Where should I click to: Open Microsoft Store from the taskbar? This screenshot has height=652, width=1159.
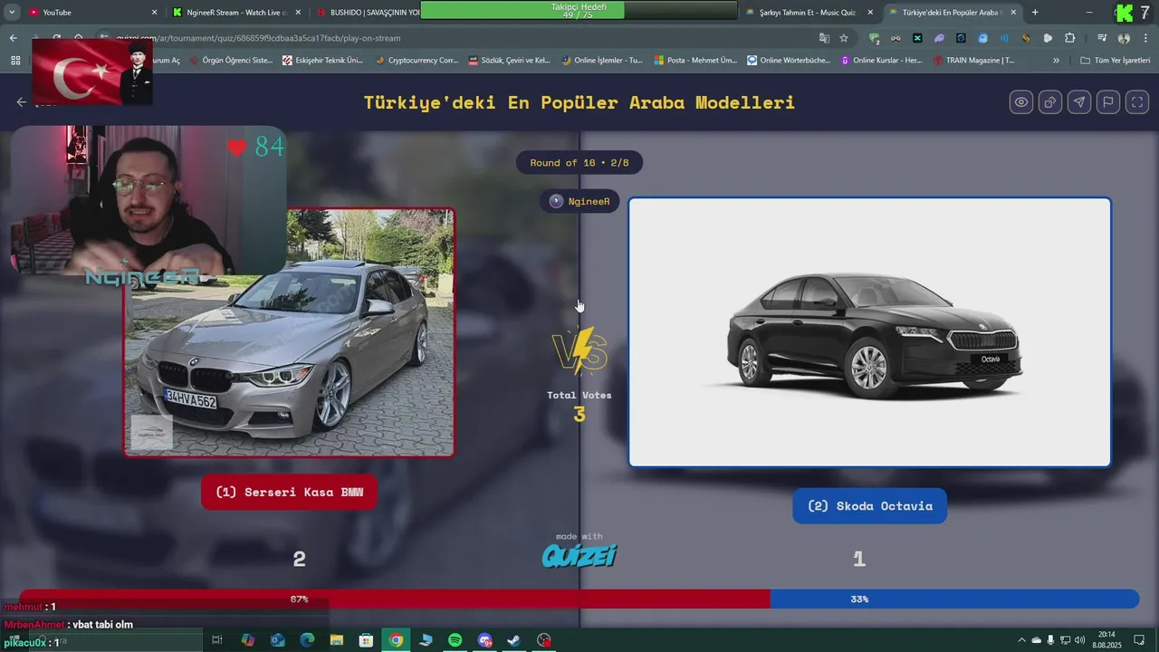coord(366,640)
